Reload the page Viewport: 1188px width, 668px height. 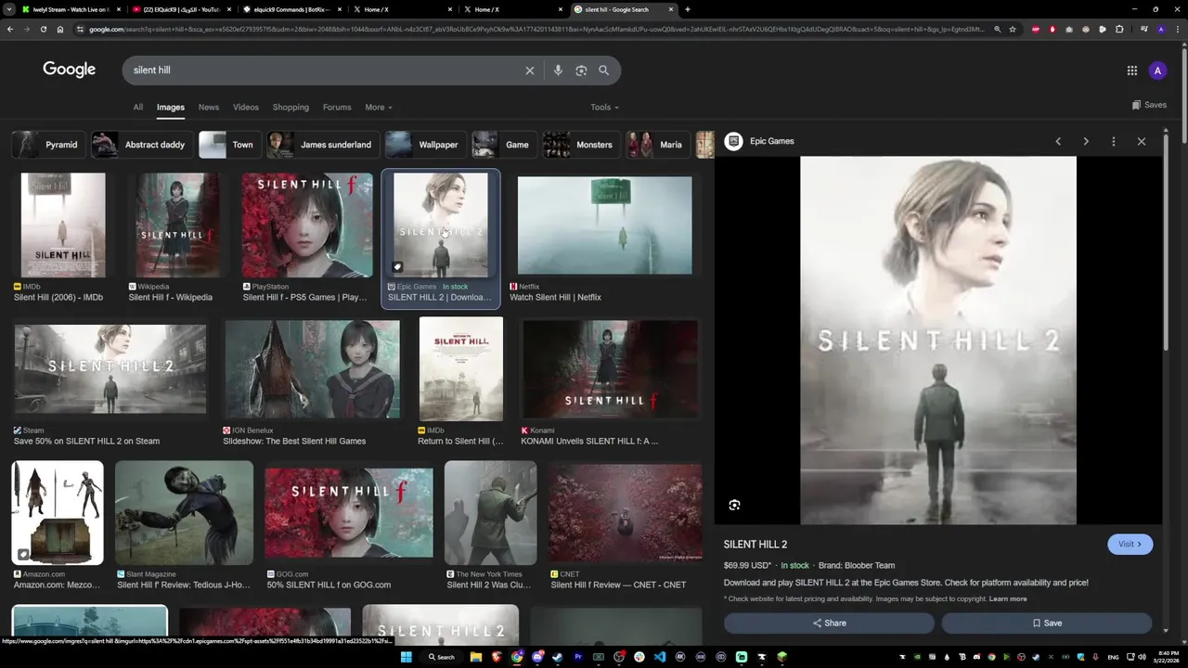tap(43, 29)
